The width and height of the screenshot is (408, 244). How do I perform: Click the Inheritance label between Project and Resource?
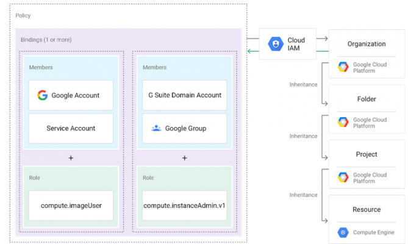(303, 195)
